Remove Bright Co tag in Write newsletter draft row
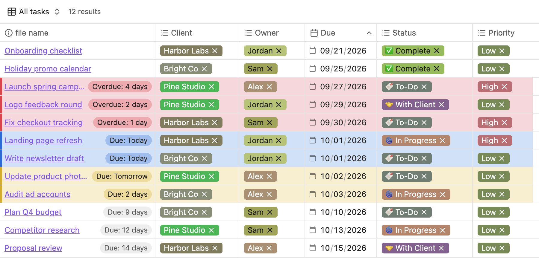 [204, 158]
